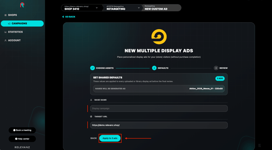
Task: Click the Account person icon
Action: click(5, 40)
